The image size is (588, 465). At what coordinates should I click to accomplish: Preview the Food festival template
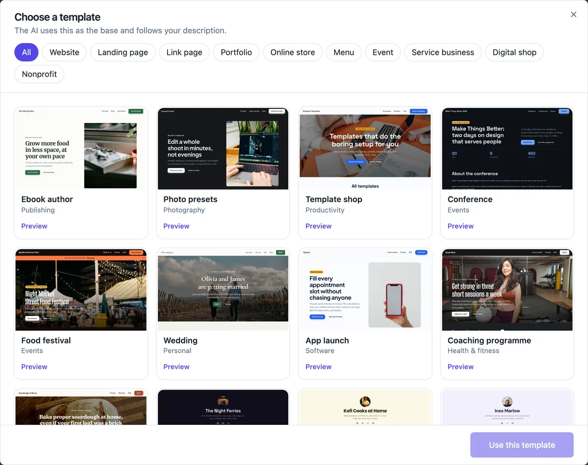tap(34, 367)
